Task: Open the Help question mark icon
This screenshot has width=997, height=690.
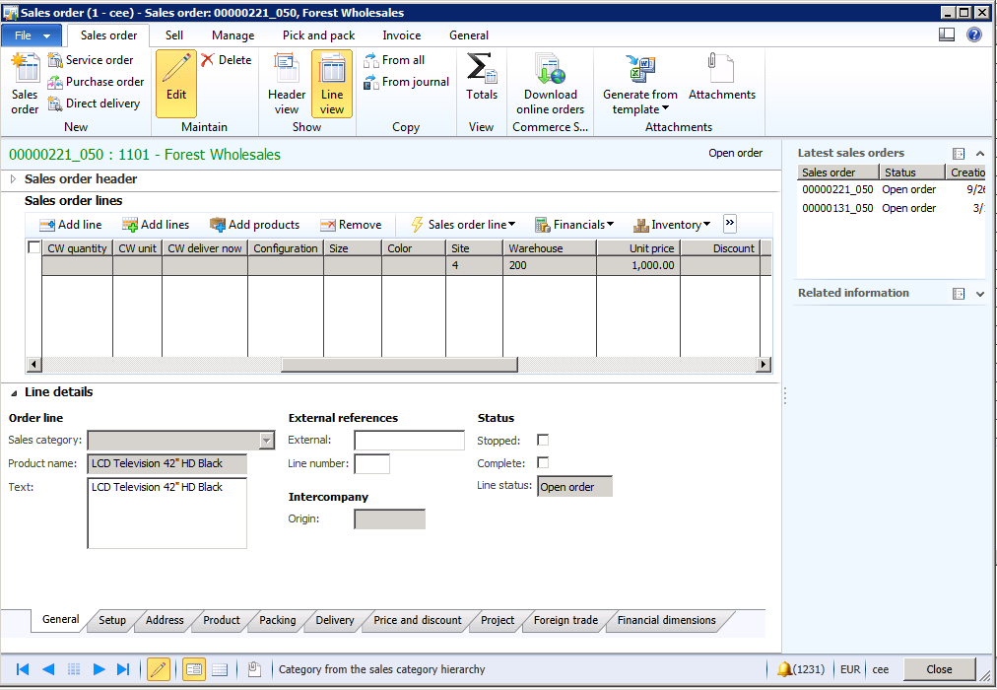Action: [x=974, y=34]
